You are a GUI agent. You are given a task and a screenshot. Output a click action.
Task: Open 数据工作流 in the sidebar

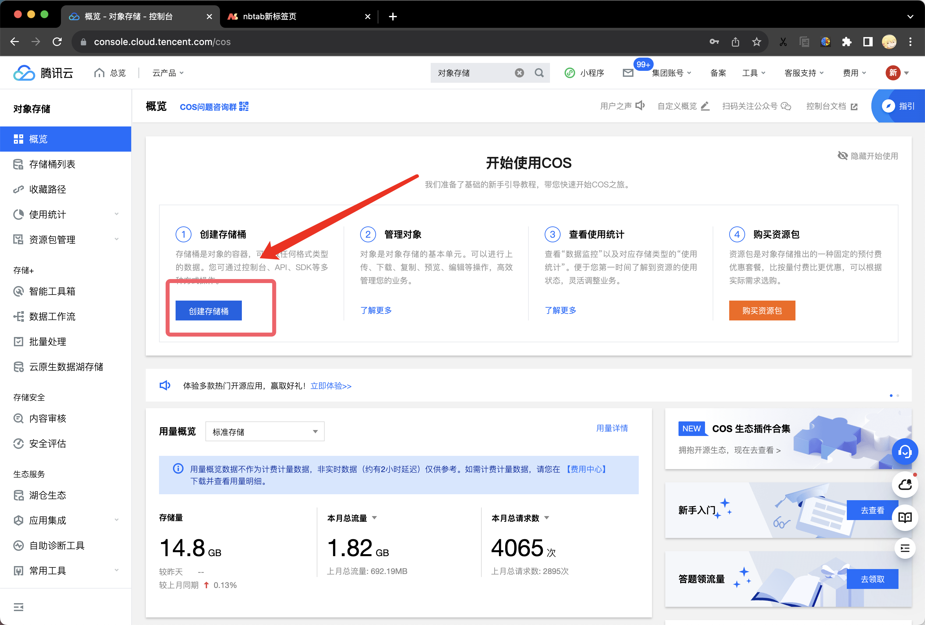click(66, 316)
